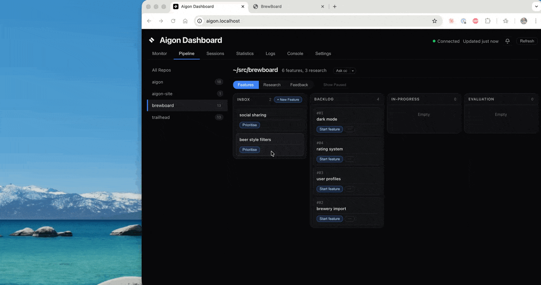Enable the Show Paused toggle
Image resolution: width=541 pixels, height=285 pixels.
point(334,84)
